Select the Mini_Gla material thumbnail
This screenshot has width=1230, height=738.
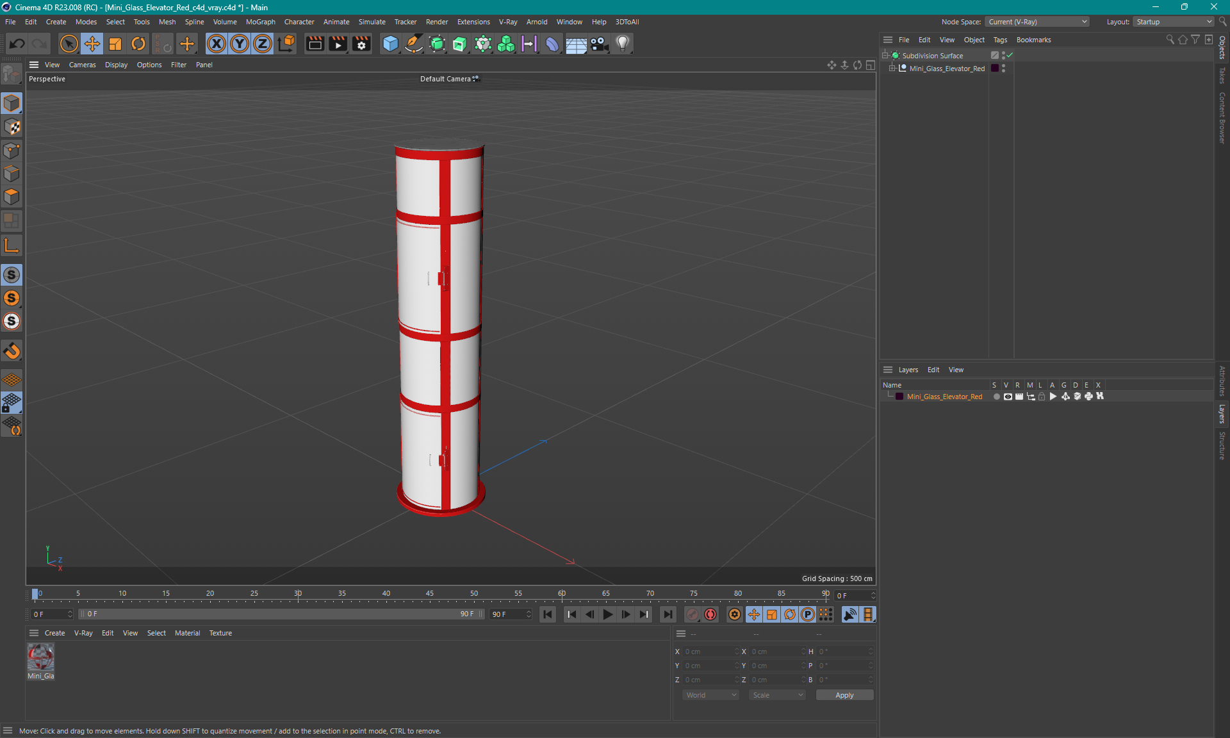point(40,657)
